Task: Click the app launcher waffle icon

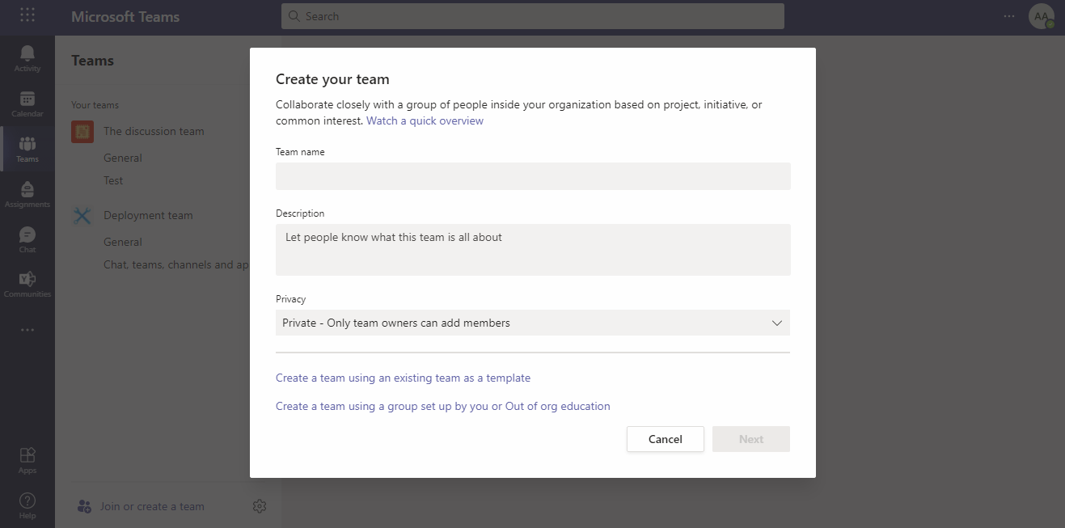Action: pyautogui.click(x=27, y=16)
